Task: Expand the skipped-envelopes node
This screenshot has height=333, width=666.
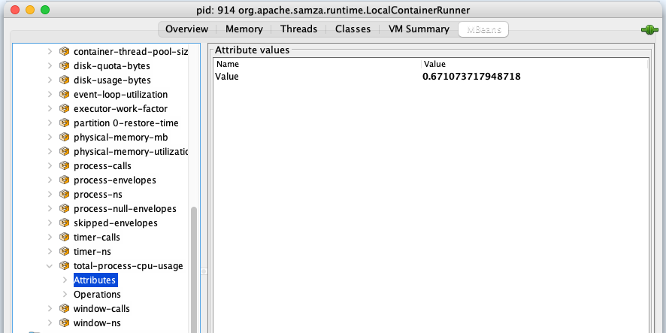Action: click(50, 223)
